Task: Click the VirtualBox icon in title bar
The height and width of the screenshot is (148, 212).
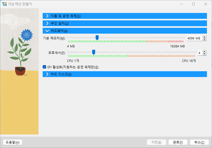Action: pos(5,4)
